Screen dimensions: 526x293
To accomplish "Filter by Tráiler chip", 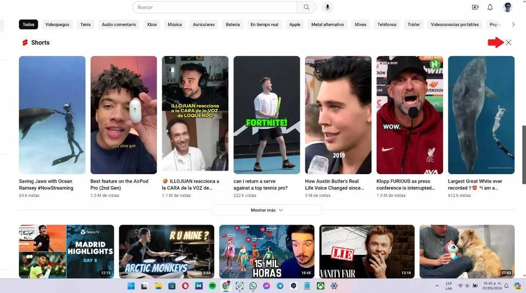I will 414,25.
